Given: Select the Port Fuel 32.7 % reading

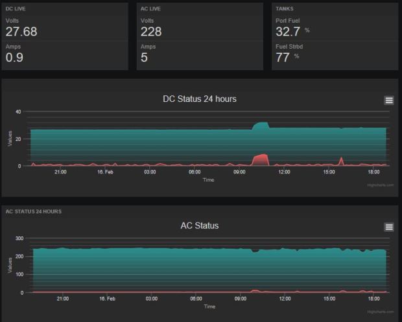Looking at the screenshot, I should click(290, 32).
